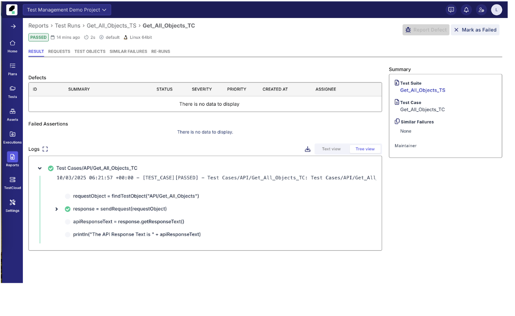Open the SIMILAR FAILURES tab
Screen dimensions: 515x316
point(128,51)
